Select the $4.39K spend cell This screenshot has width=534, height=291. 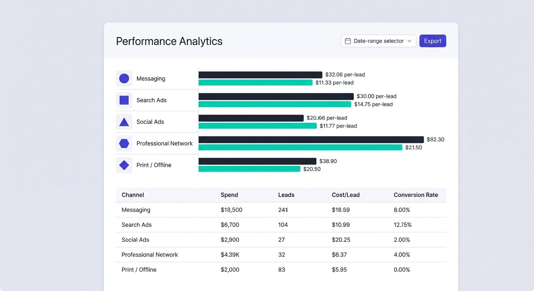click(230, 255)
